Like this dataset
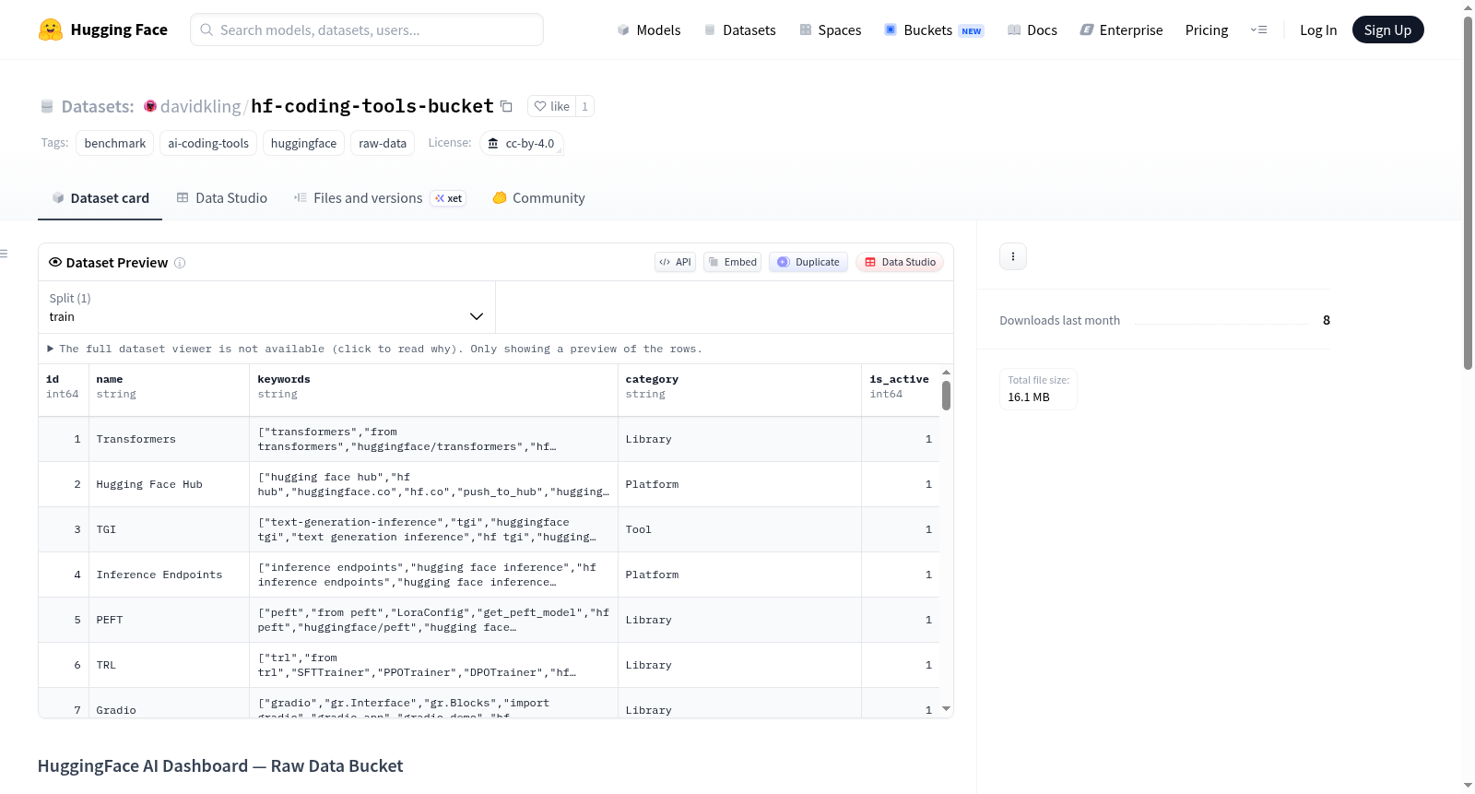The width and height of the screenshot is (1475, 794). point(552,106)
